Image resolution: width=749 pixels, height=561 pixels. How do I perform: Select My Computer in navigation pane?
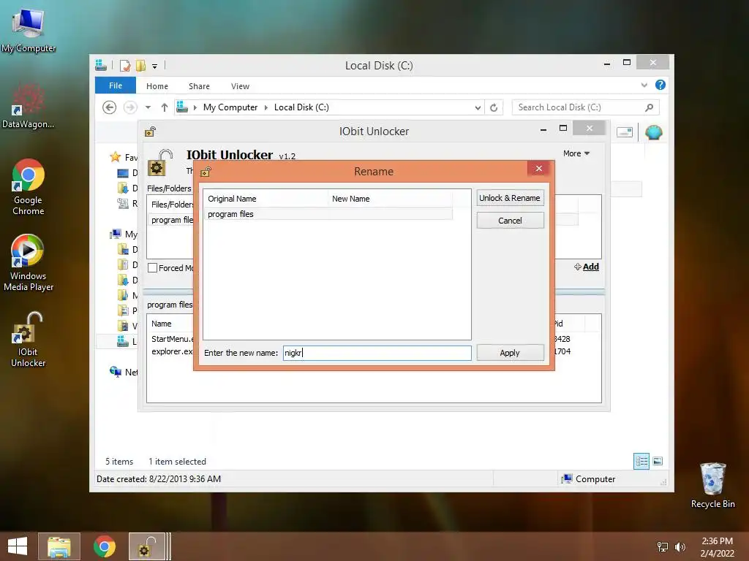[x=123, y=234]
